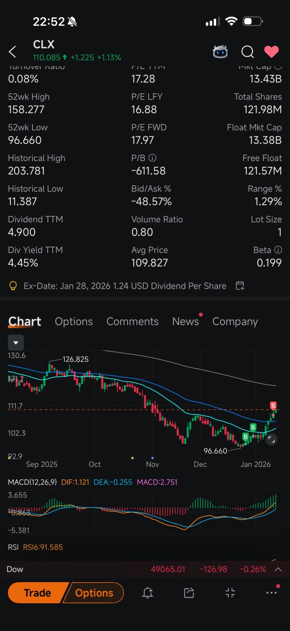Open the more options ellipsis
The height and width of the screenshot is (631, 290).
click(x=272, y=592)
